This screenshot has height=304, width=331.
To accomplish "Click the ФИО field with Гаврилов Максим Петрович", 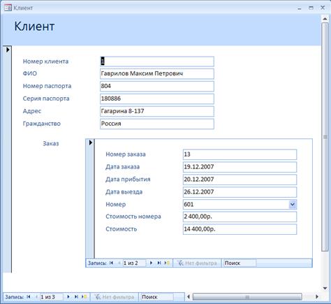I will (157, 73).
